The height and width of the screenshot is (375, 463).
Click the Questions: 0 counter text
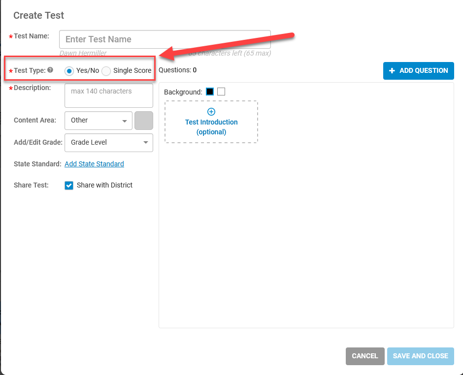177,70
